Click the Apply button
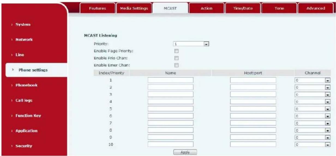Screen dimensions: 336x156 tap(185, 152)
